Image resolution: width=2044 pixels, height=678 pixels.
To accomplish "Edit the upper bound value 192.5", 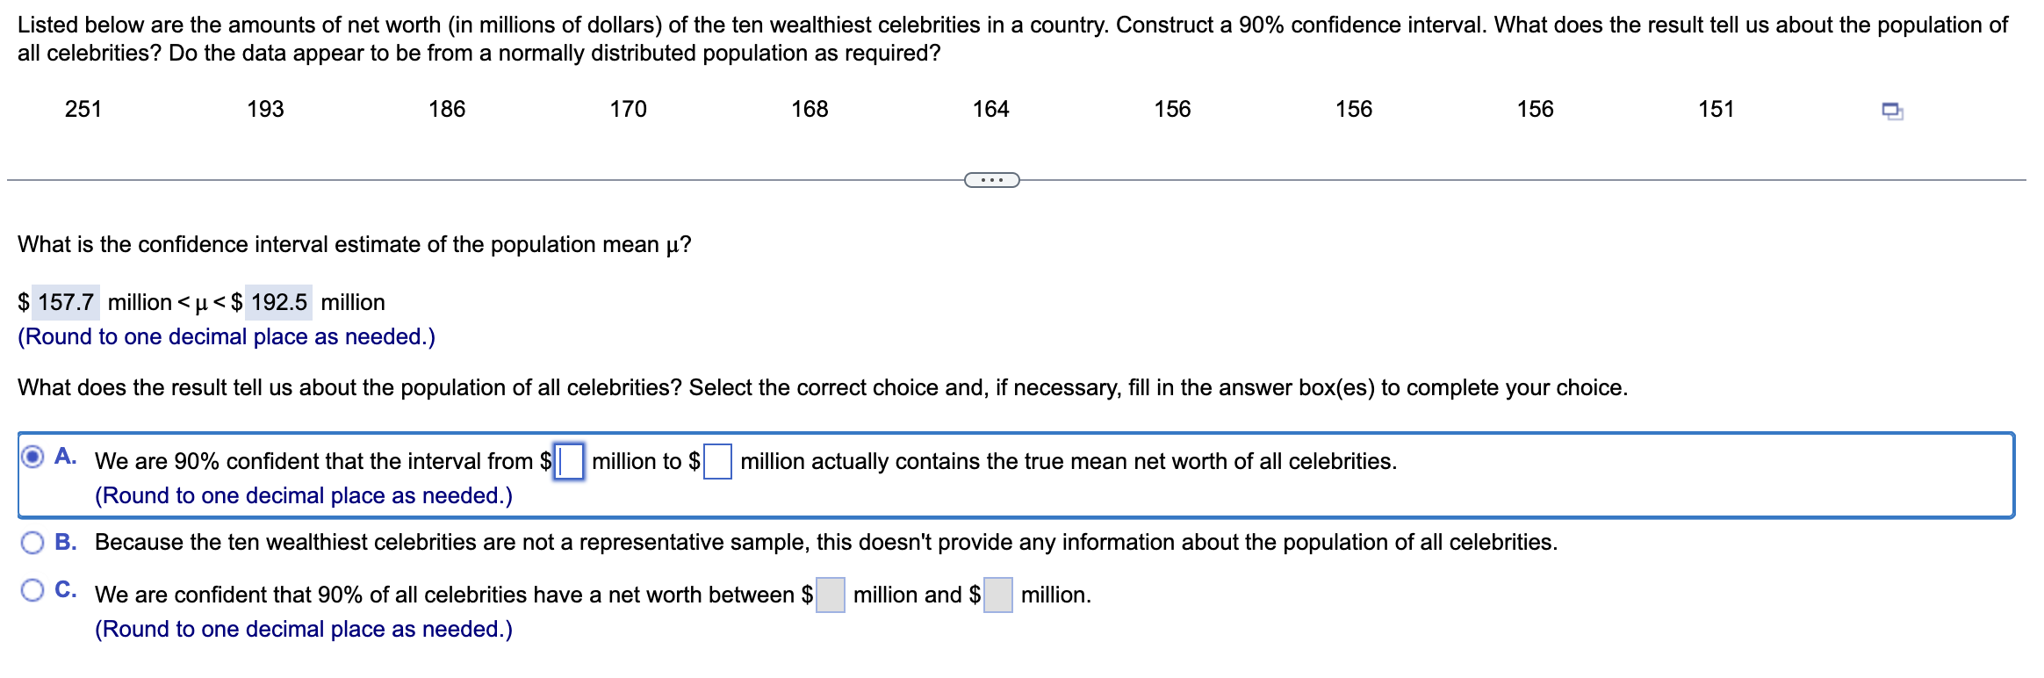I will pyautogui.click(x=278, y=302).
